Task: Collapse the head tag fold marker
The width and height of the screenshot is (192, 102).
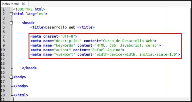Action: (11, 23)
